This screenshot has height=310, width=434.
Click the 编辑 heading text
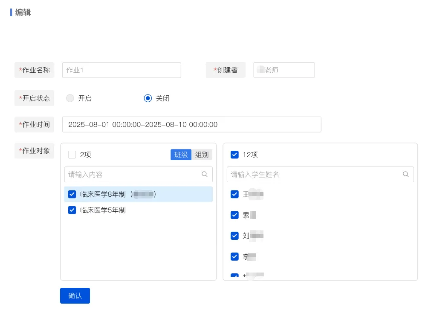[23, 12]
